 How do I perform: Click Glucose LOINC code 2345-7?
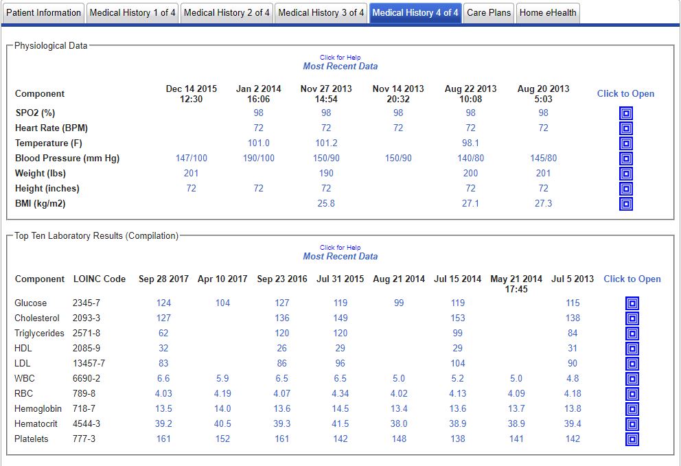pos(86,303)
